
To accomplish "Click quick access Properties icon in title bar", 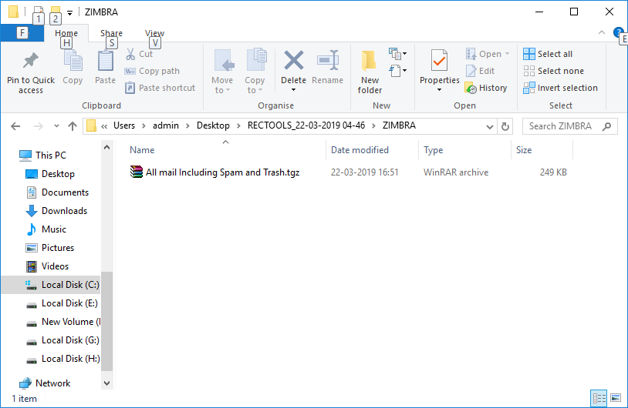I will pyautogui.click(x=39, y=12).
